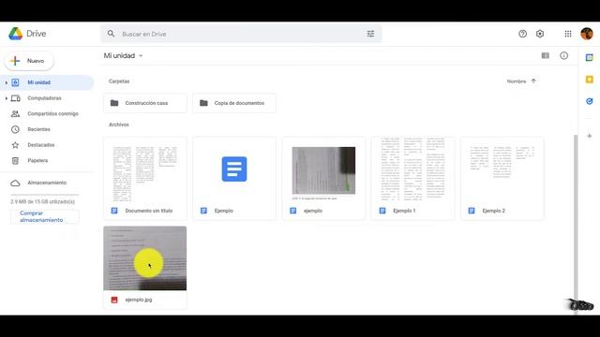
Task: Switch to list layout view icon
Action: click(546, 56)
